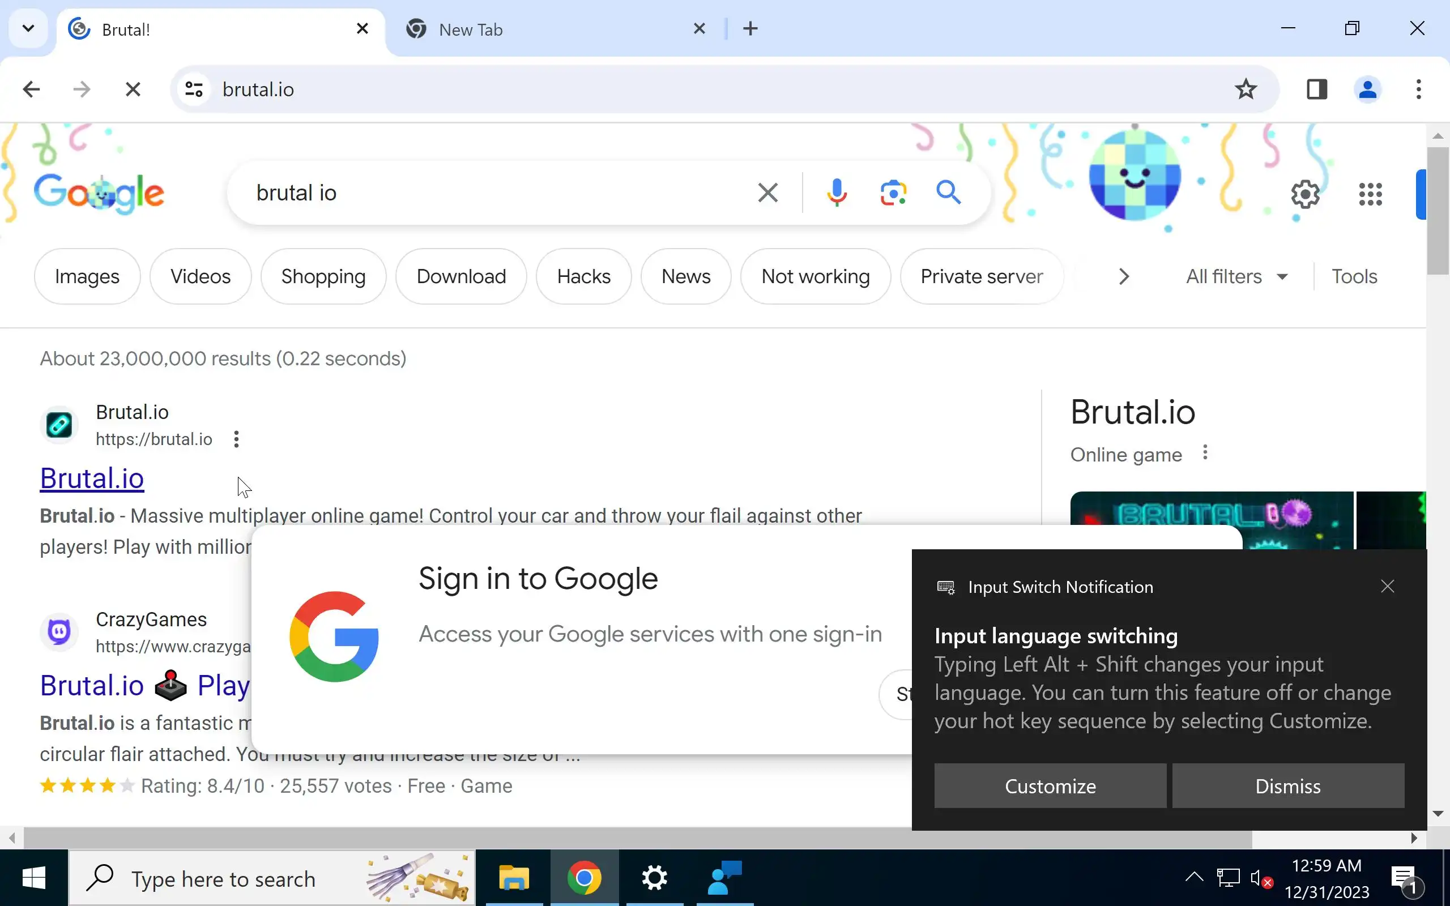Open File Explorer from taskbar
The height and width of the screenshot is (906, 1450).
(514, 878)
